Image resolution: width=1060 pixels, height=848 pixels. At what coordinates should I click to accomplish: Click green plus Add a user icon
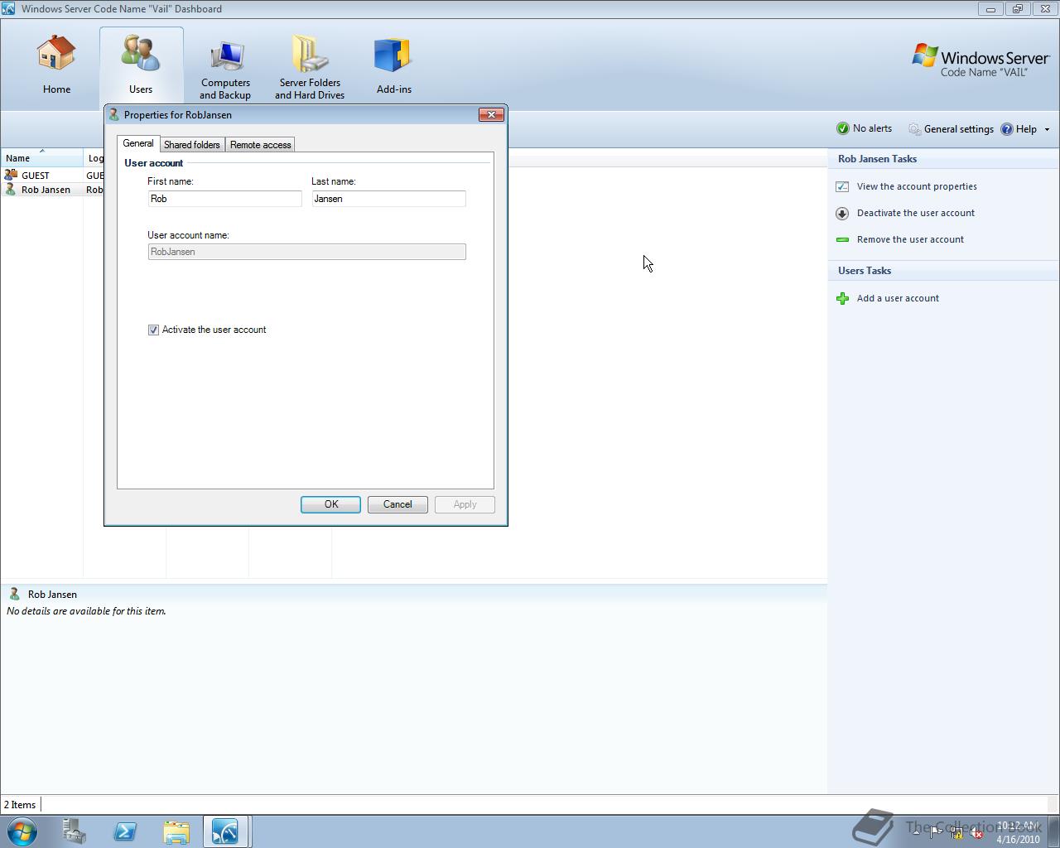tap(842, 298)
